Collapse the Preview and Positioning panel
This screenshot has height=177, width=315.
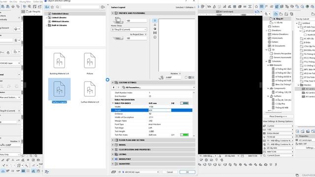click(x=113, y=13)
